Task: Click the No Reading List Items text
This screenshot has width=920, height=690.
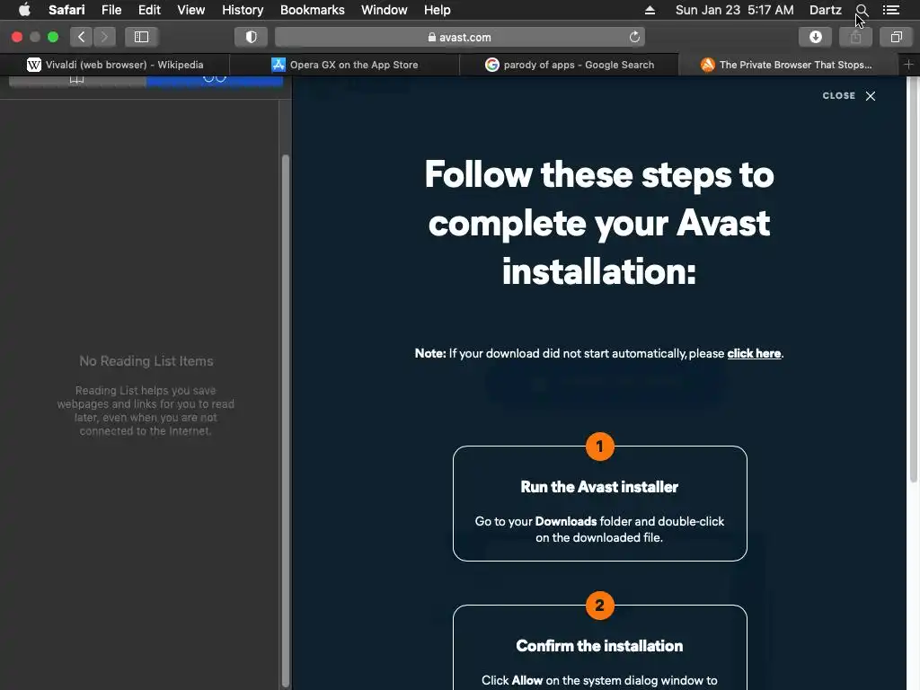Action: [146, 361]
